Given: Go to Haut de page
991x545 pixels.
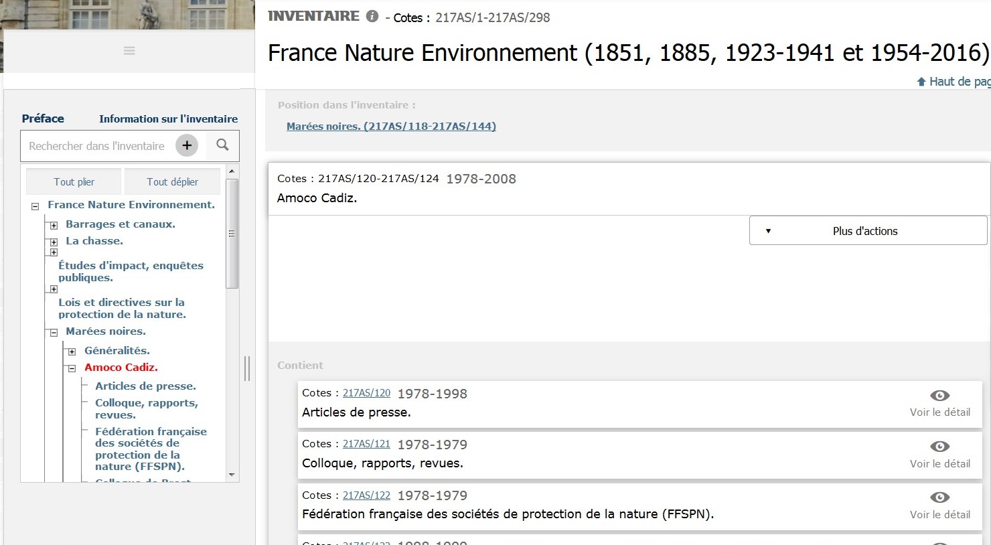Looking at the screenshot, I should click(x=954, y=81).
